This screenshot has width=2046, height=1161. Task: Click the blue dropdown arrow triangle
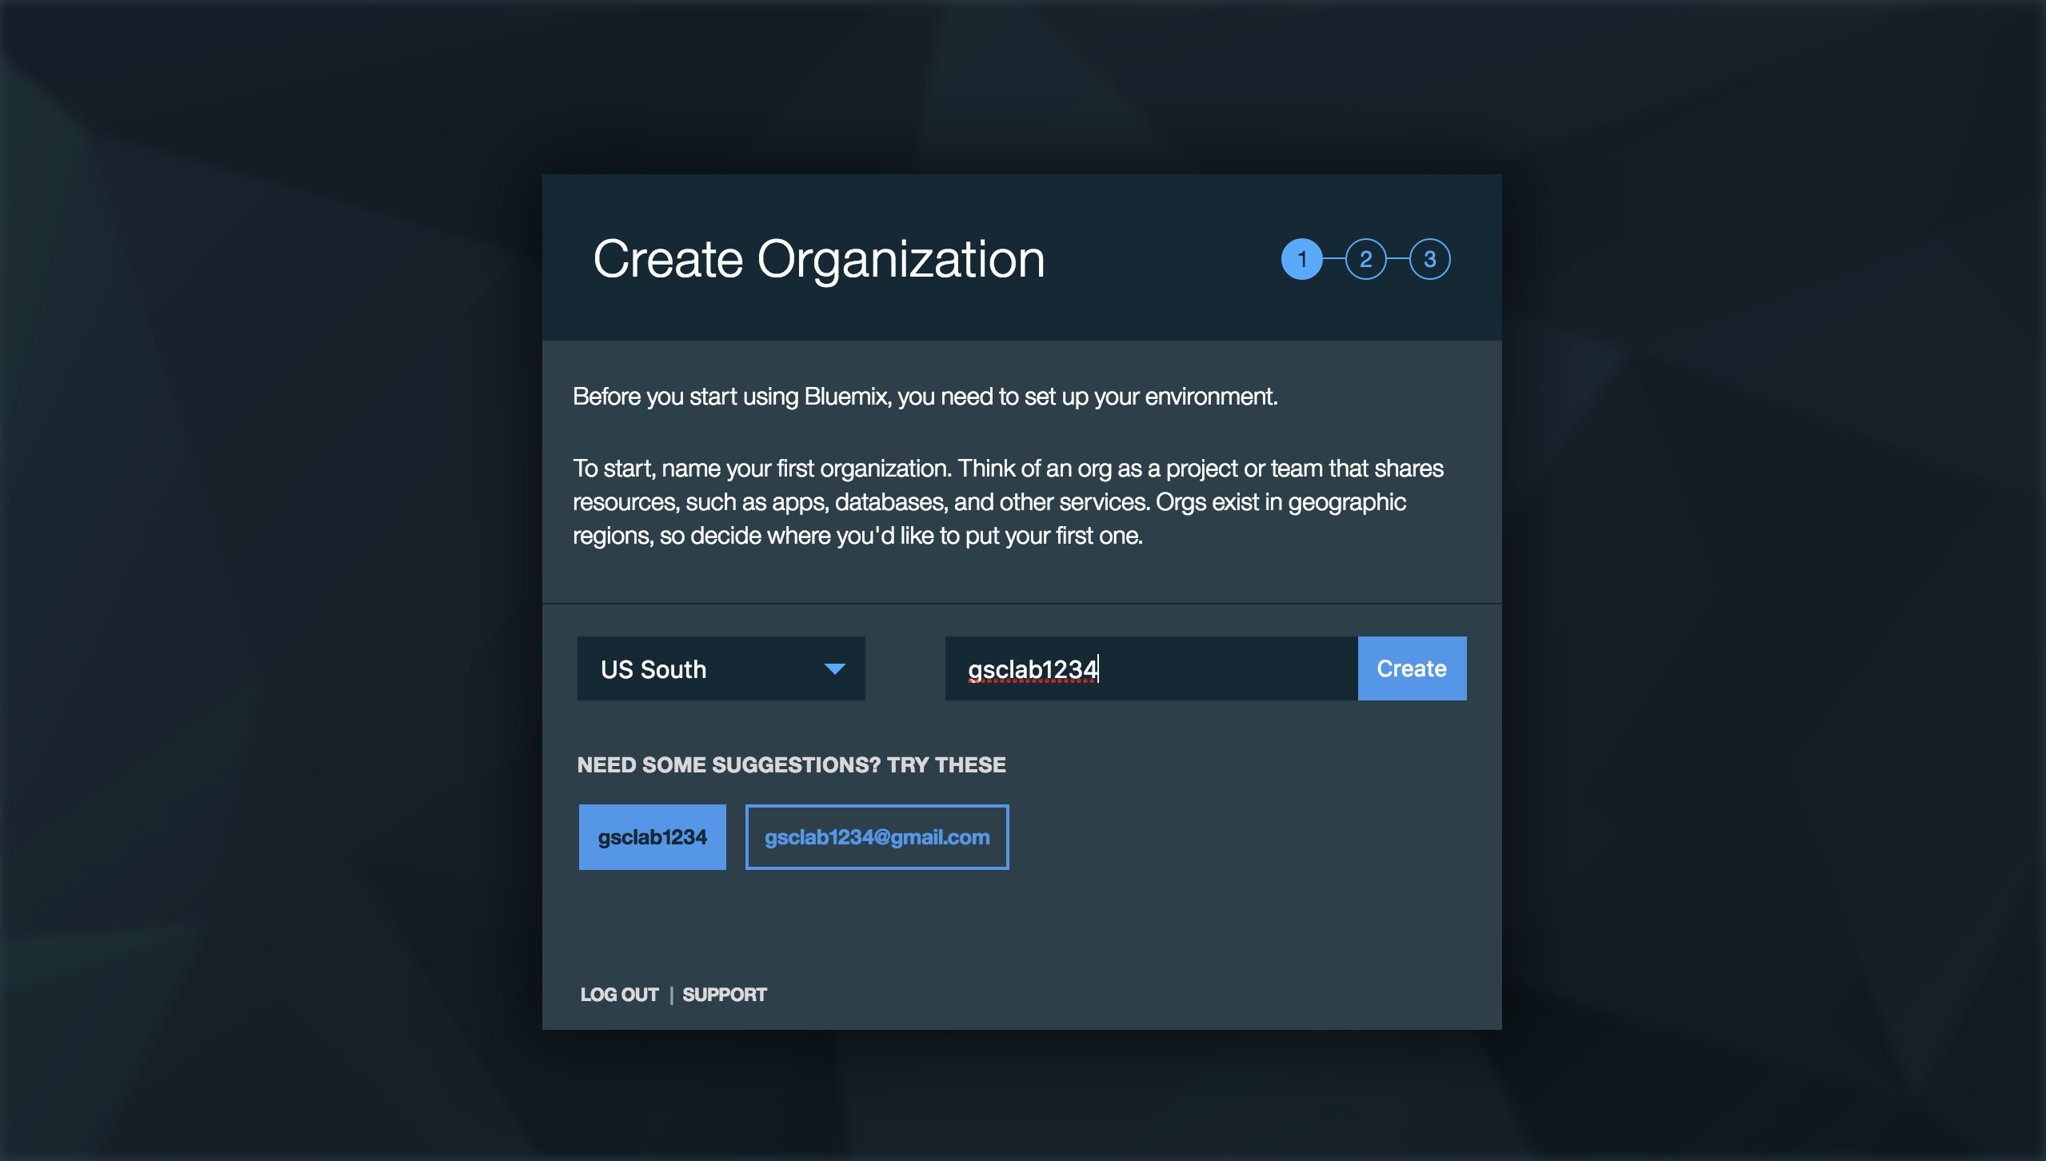(834, 669)
